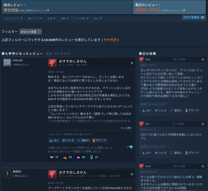Click the やや不評 filtered rating text

tap(110, 40)
